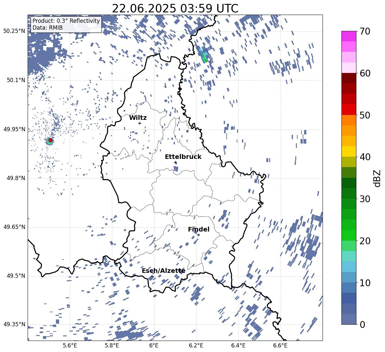The height and width of the screenshot is (352, 385).
Task: Click the Findel city label
Action: pyautogui.click(x=199, y=229)
